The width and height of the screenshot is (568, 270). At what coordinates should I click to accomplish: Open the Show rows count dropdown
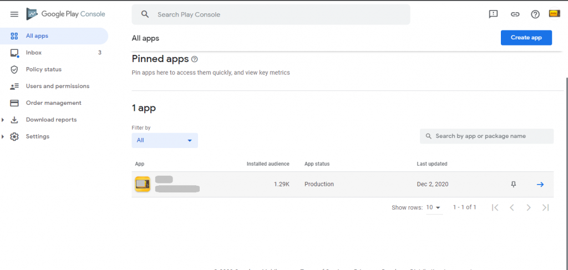(x=433, y=207)
